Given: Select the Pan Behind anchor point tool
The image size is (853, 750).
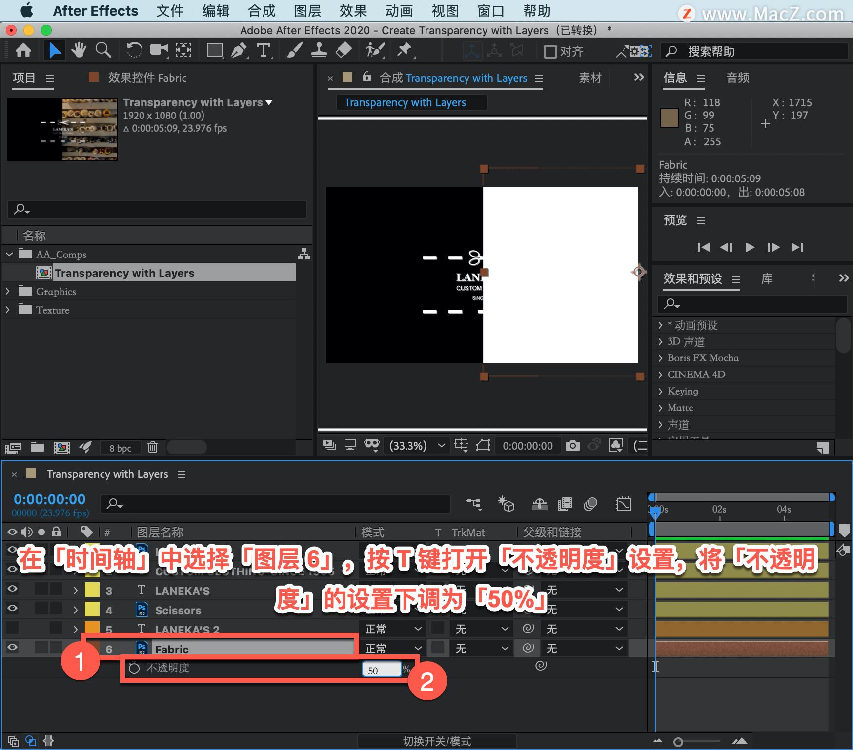Looking at the screenshot, I should coord(183,50).
